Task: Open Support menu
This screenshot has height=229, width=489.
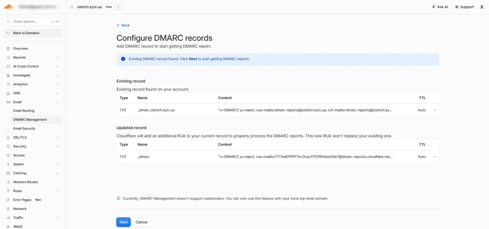Action: (x=464, y=7)
